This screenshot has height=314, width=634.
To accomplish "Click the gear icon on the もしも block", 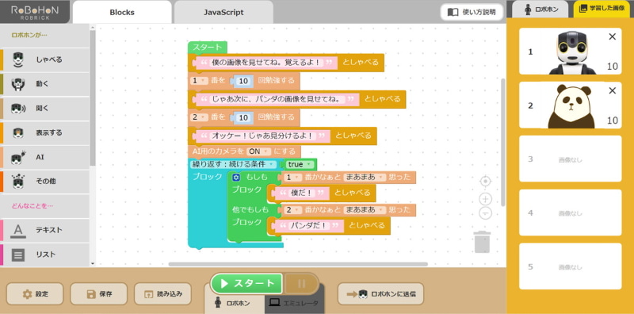I will [236, 178].
